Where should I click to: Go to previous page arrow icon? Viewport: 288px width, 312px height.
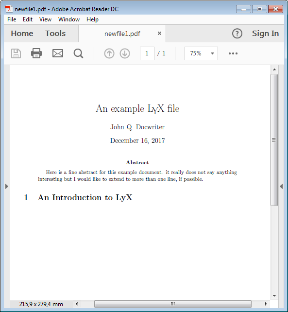(109, 53)
